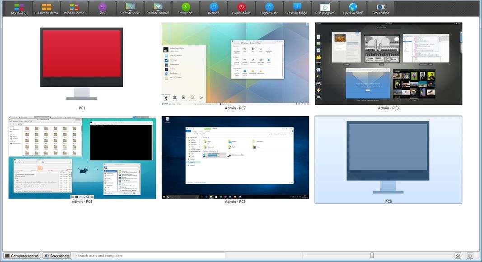
Task: Click Run program in toolbar
Action: click(x=325, y=8)
